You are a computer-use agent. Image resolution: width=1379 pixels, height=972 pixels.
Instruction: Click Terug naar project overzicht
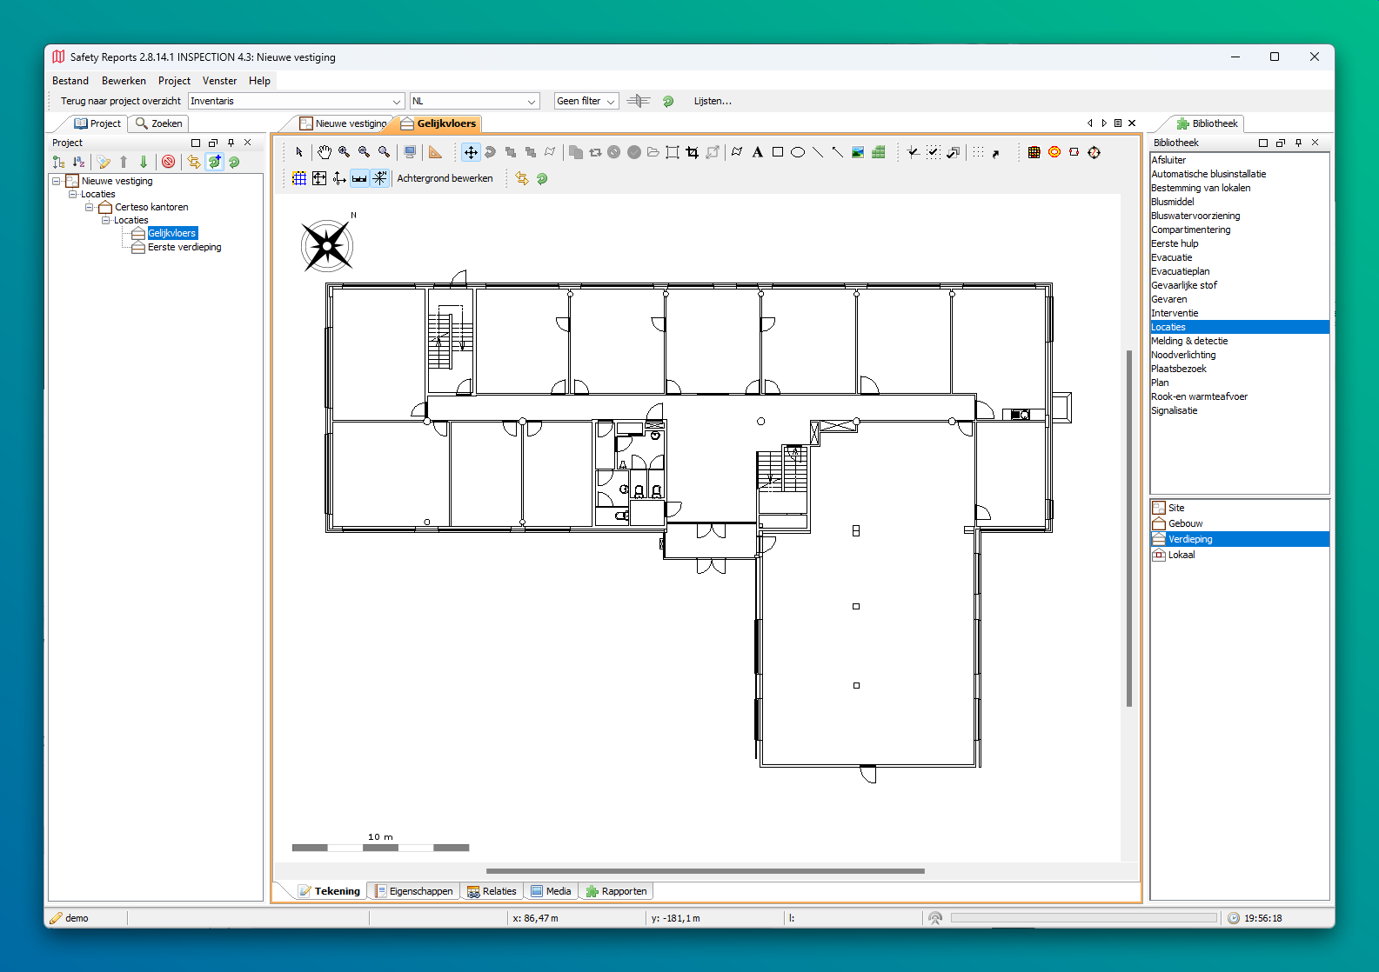click(x=120, y=101)
